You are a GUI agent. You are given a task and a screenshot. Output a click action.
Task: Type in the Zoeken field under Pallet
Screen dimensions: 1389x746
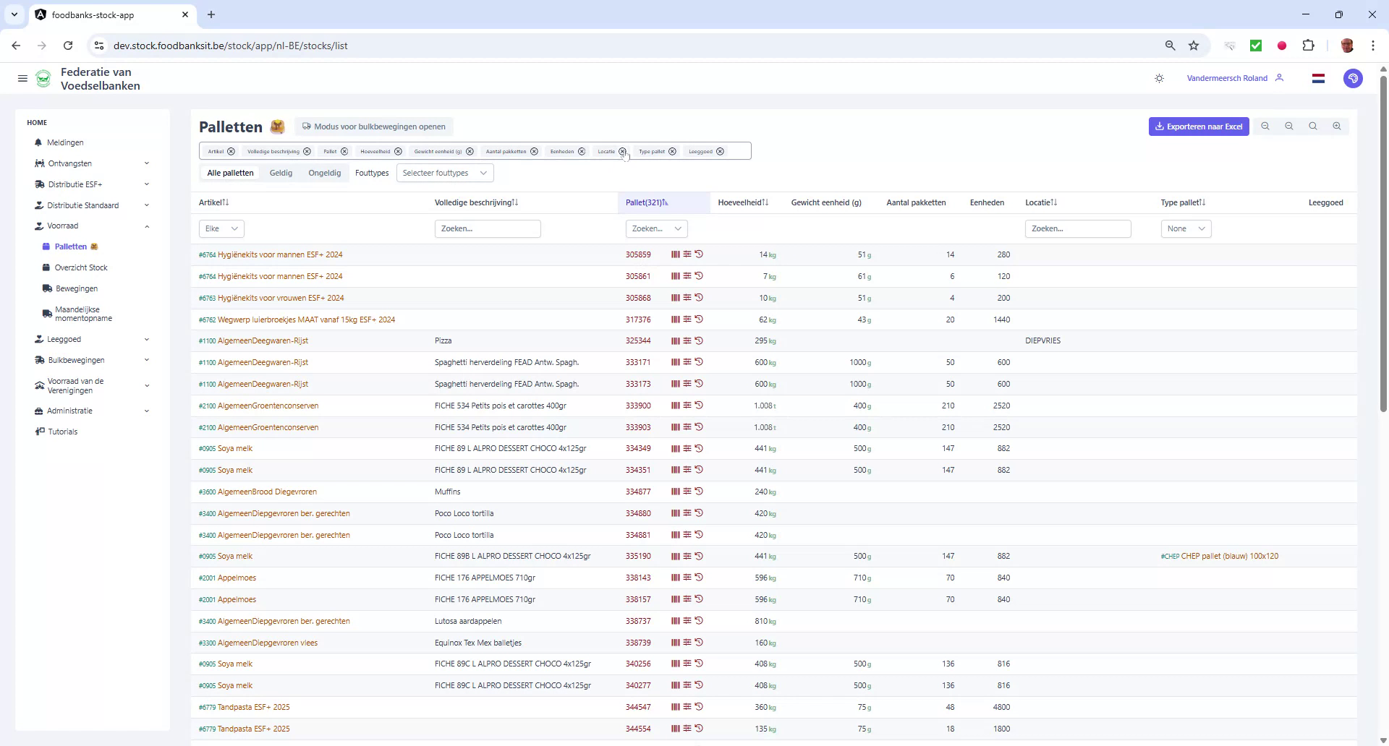click(x=651, y=228)
